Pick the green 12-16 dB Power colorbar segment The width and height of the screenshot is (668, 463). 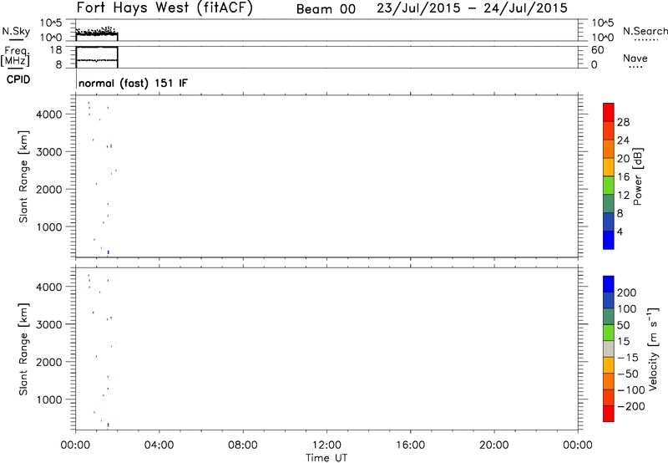(609, 185)
